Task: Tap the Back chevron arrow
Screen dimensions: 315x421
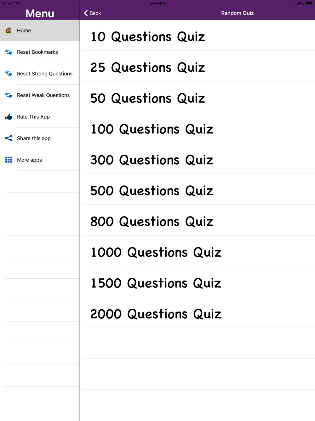Action: click(86, 13)
